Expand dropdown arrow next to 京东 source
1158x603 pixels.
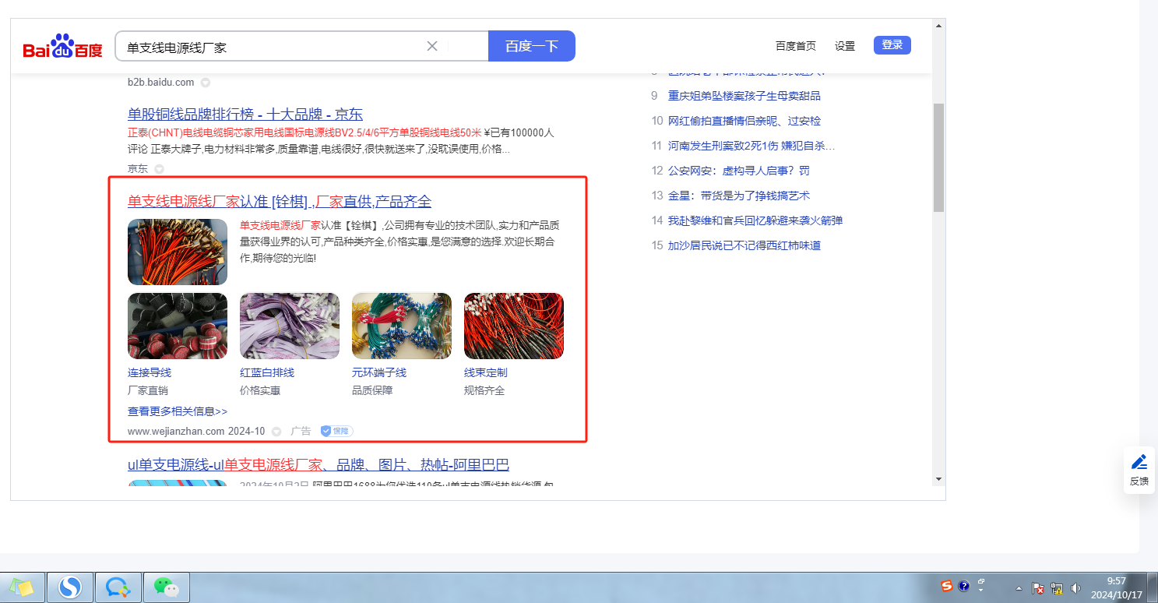pos(159,169)
